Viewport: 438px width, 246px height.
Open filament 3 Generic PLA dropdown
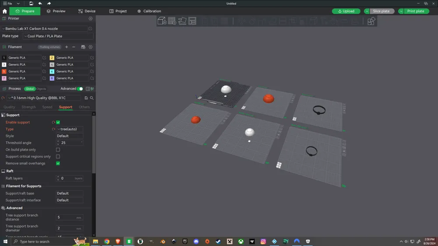point(24,64)
